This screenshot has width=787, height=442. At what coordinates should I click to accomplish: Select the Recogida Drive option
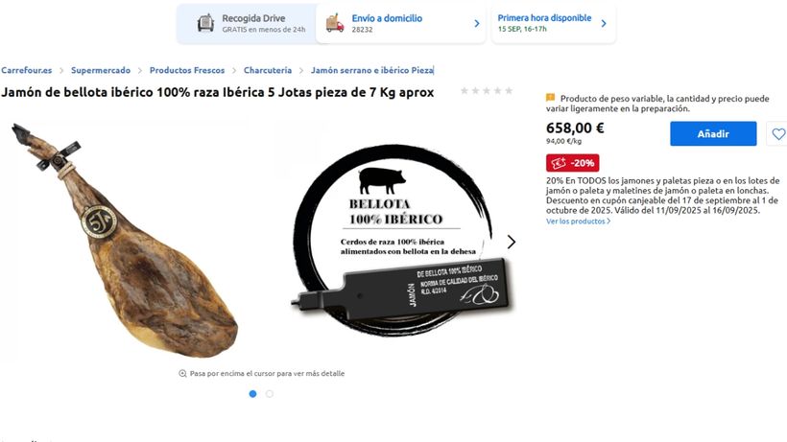247,24
